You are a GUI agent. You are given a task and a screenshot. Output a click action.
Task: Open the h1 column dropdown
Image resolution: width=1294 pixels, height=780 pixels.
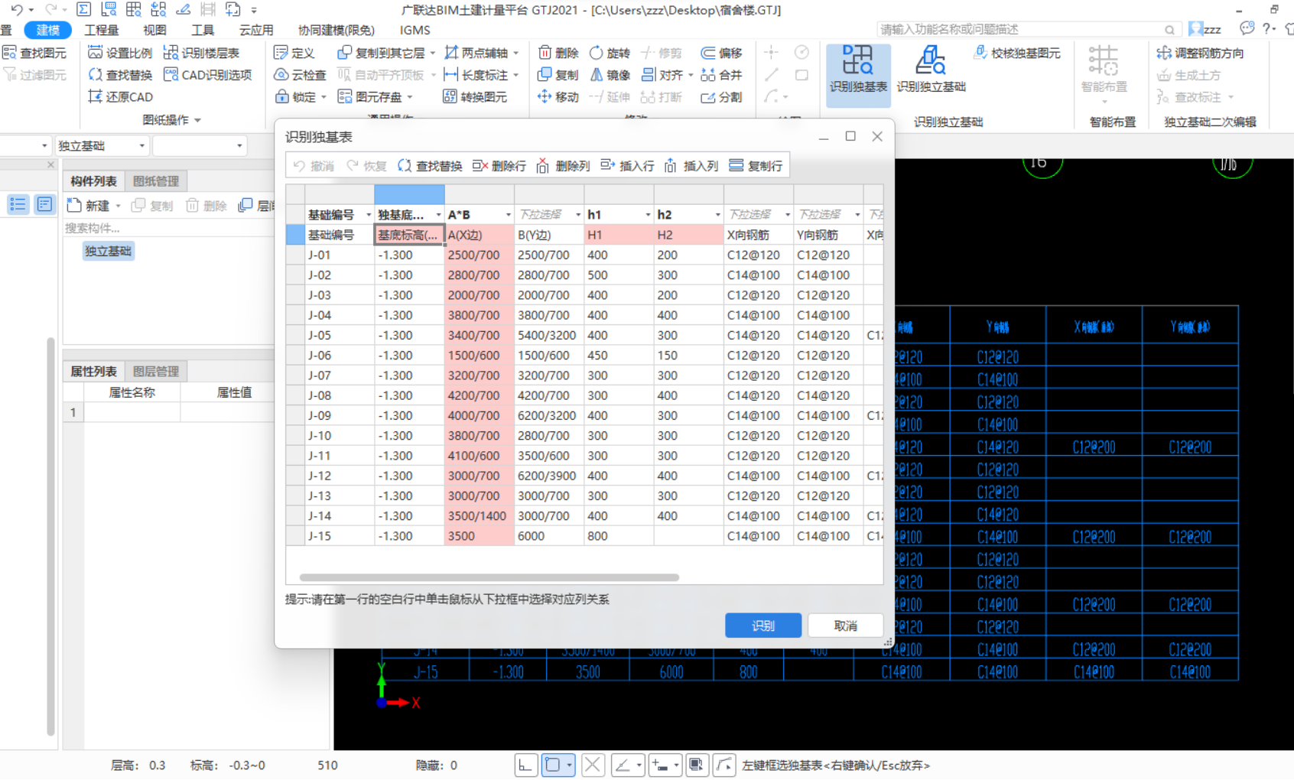[x=649, y=215]
